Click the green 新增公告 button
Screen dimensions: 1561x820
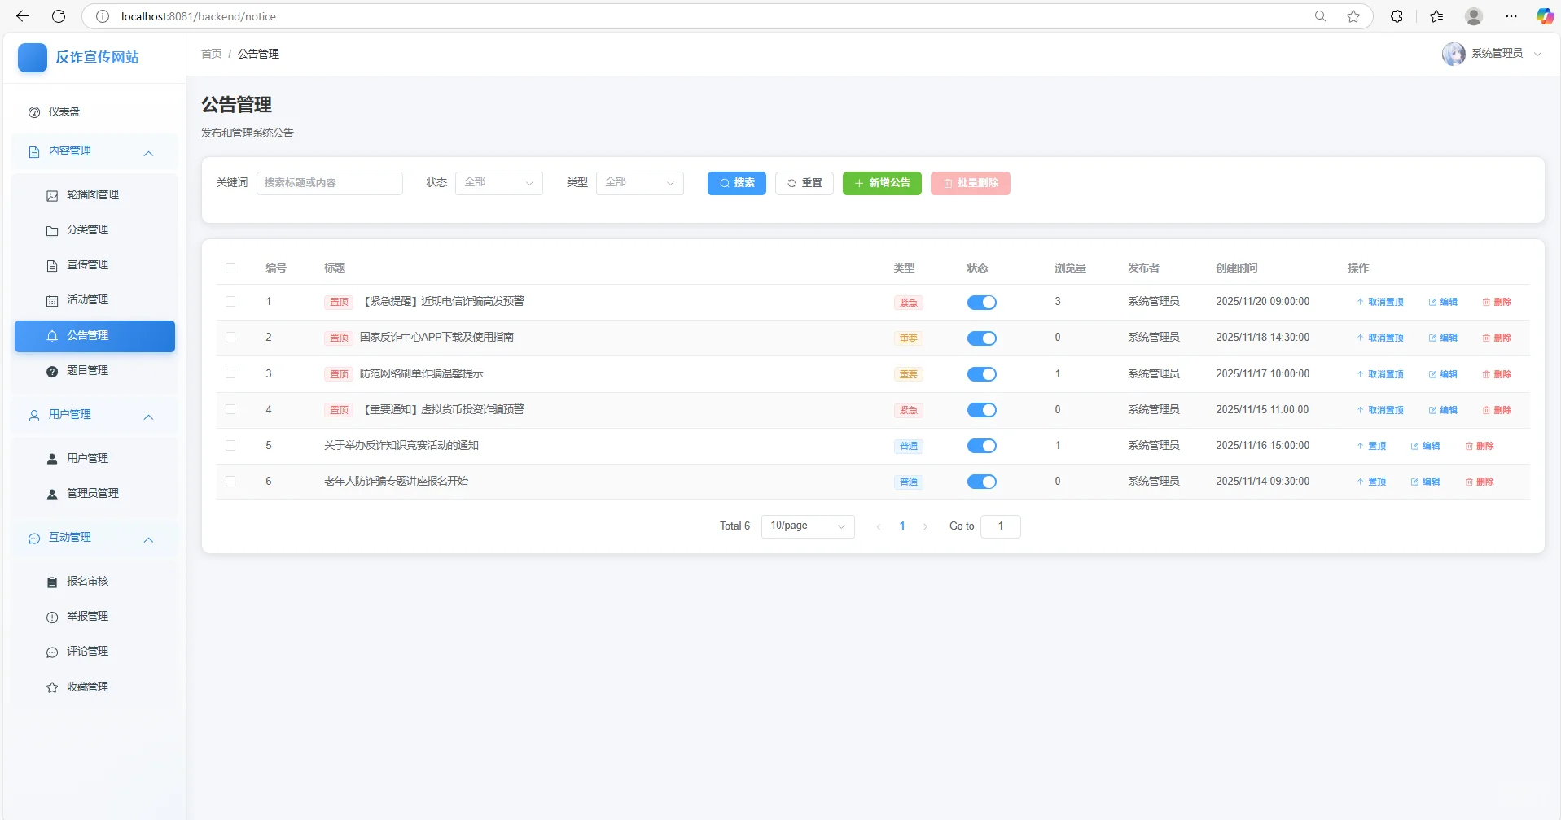(881, 183)
